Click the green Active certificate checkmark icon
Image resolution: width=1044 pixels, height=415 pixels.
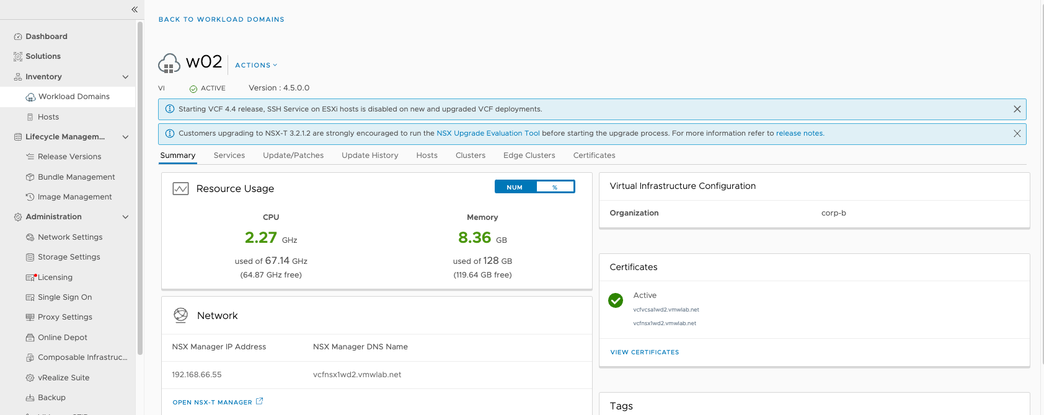pos(616,300)
